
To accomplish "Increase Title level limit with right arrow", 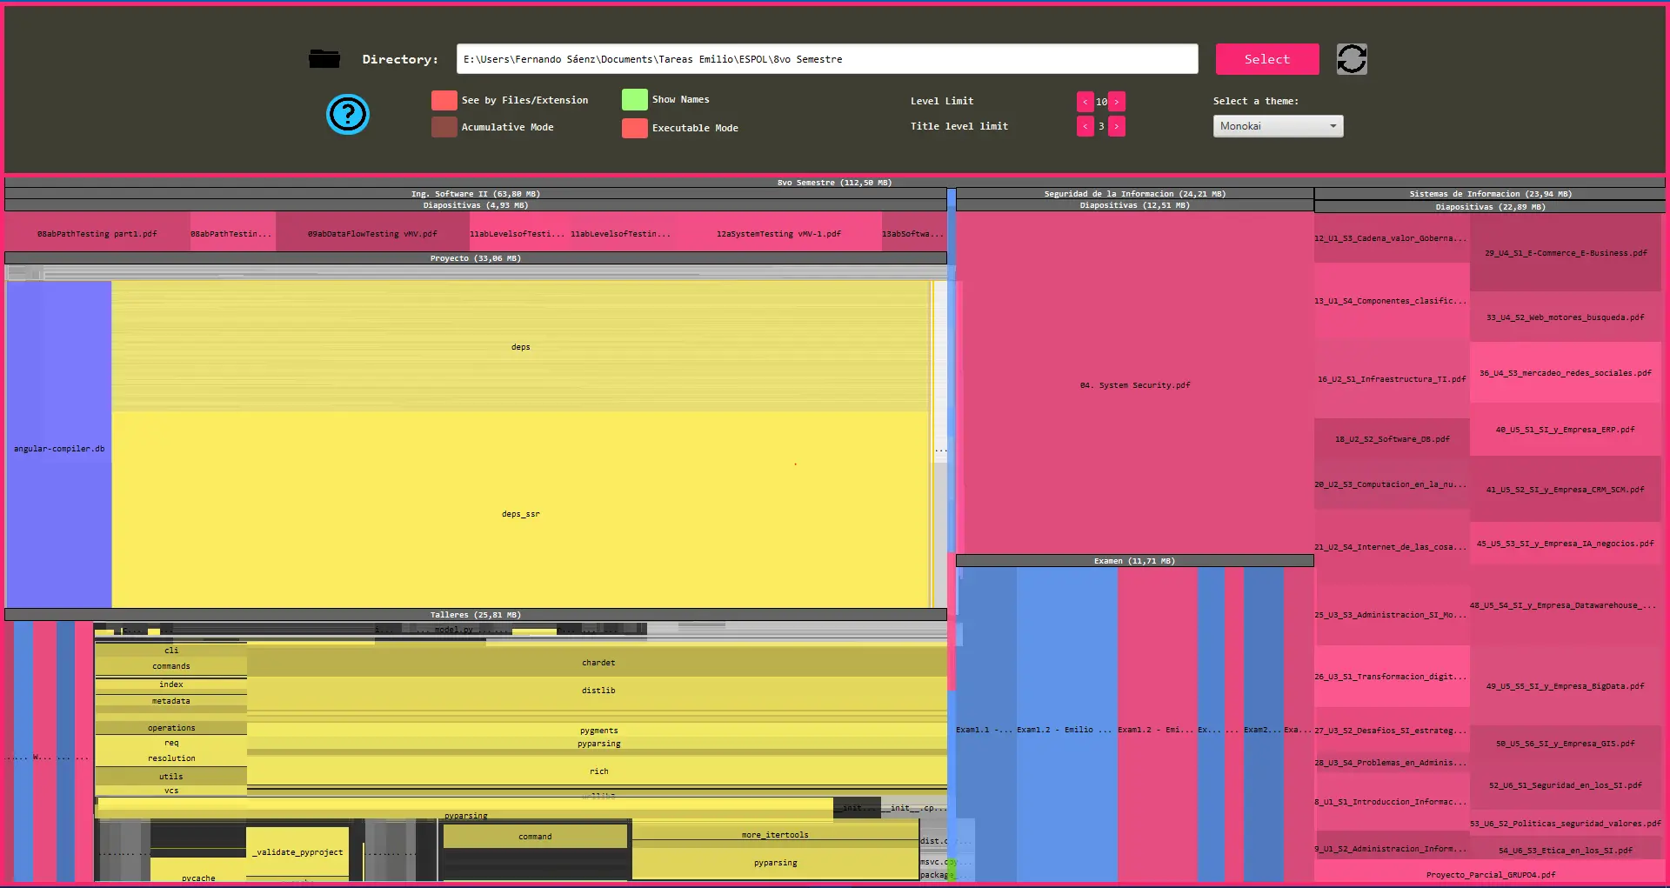I will click(1118, 126).
